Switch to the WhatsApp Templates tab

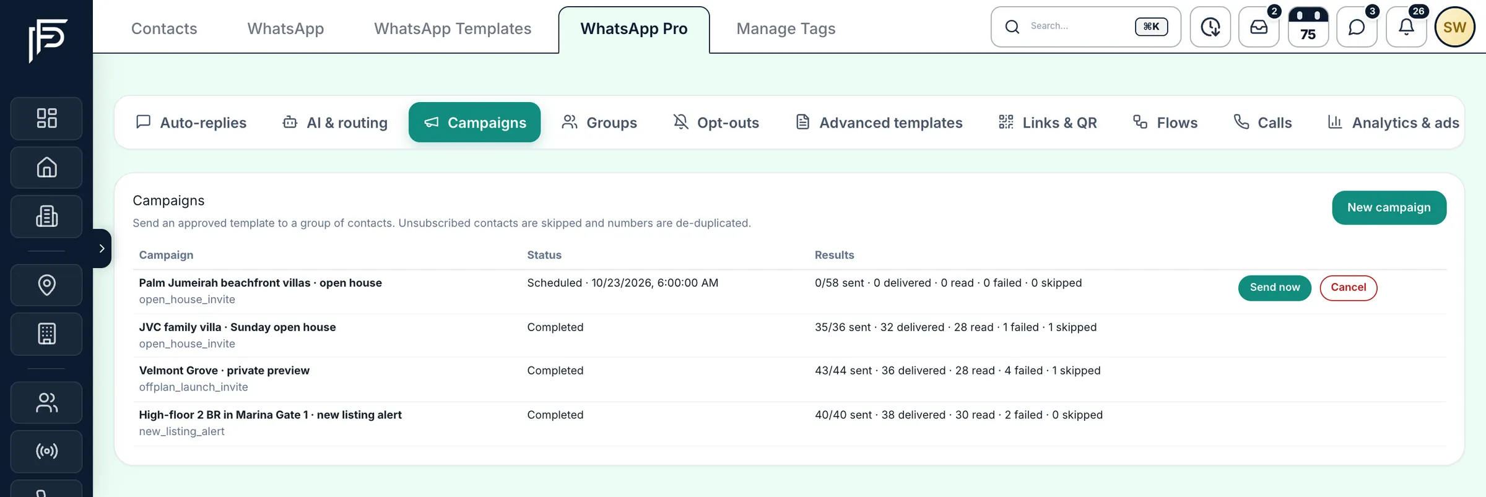pyautogui.click(x=453, y=28)
